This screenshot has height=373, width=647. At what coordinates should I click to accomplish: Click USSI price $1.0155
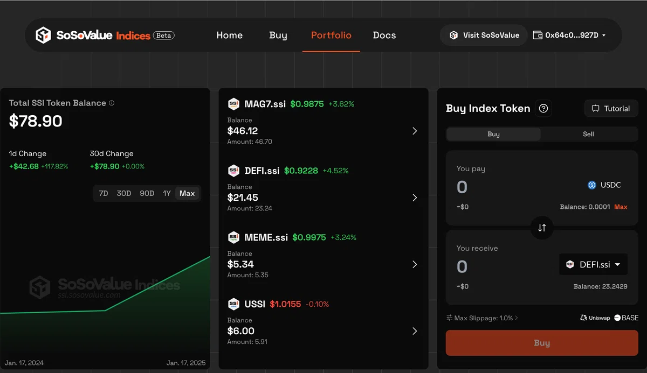coord(285,304)
